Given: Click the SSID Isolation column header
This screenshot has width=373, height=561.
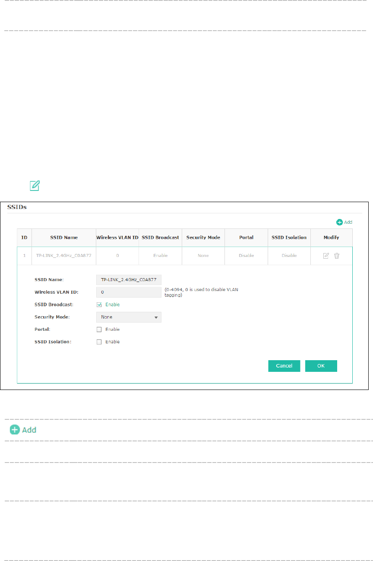Looking at the screenshot, I should [289, 238].
